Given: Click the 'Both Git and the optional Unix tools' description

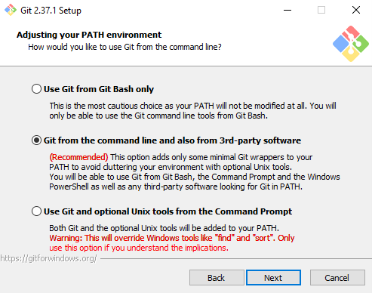Looking at the screenshot, I should click(164, 228).
